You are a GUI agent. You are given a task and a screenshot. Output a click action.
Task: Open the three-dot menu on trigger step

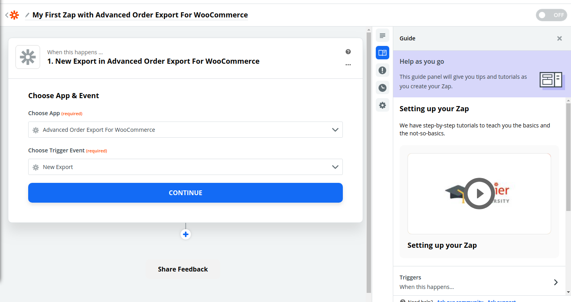(348, 65)
